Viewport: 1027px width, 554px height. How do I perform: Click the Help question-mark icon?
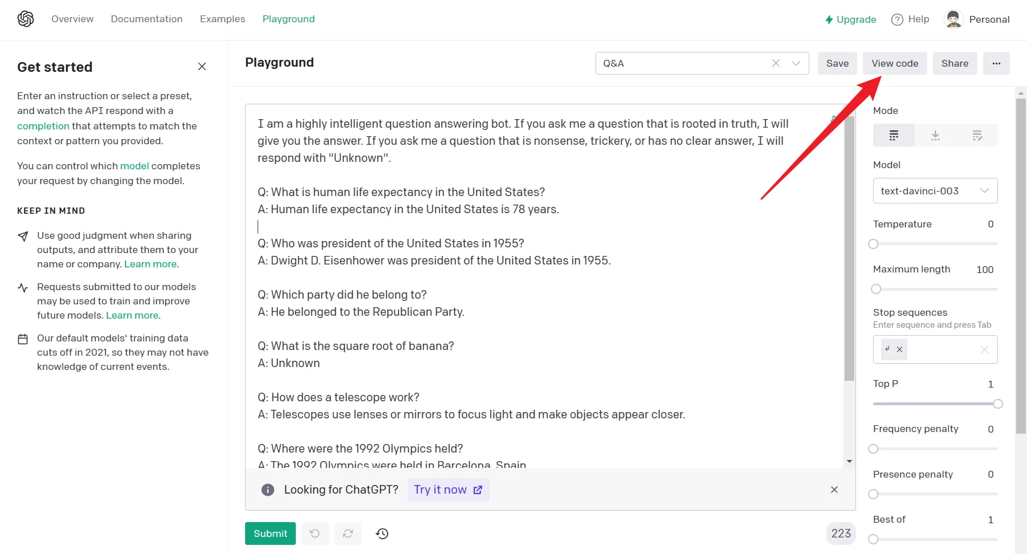(897, 19)
